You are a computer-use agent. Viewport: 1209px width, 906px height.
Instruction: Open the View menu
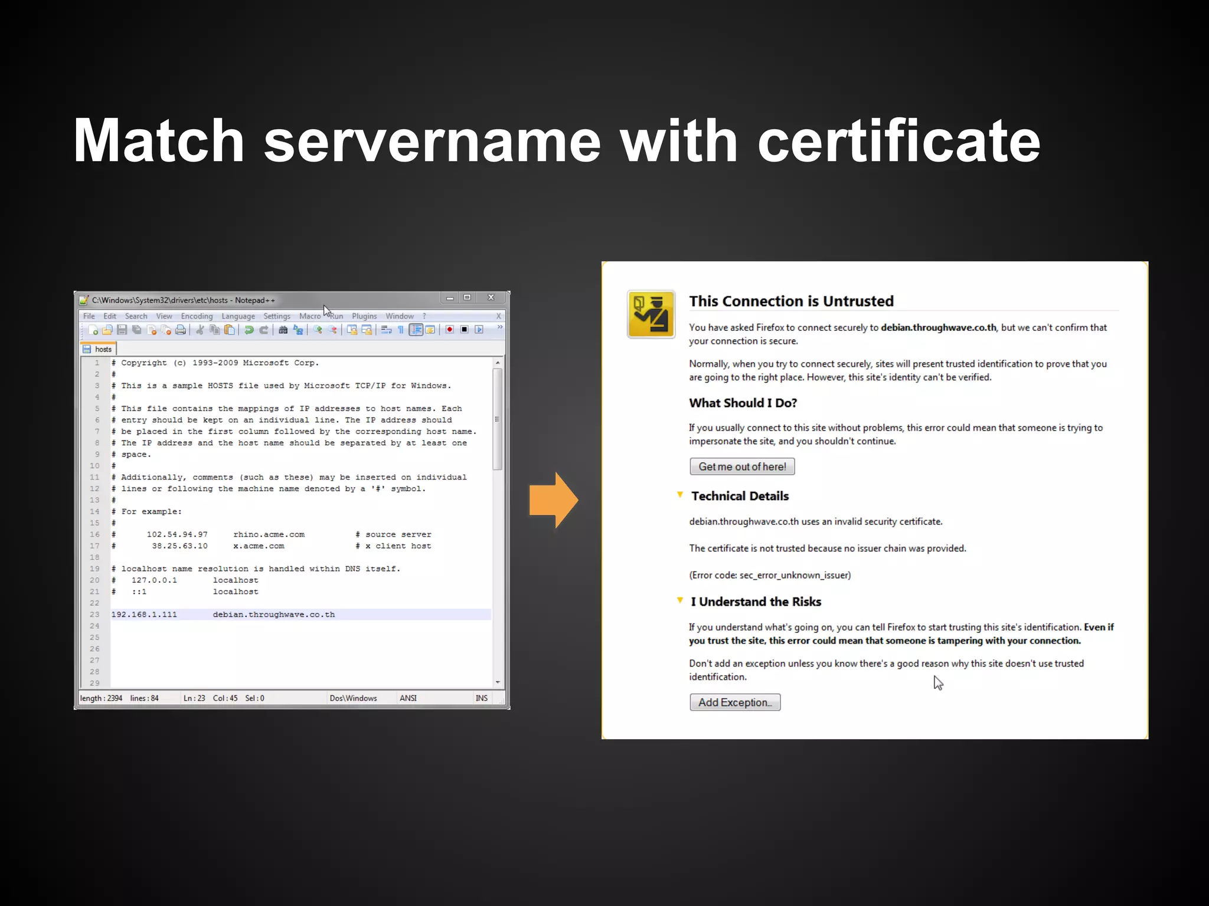click(164, 316)
